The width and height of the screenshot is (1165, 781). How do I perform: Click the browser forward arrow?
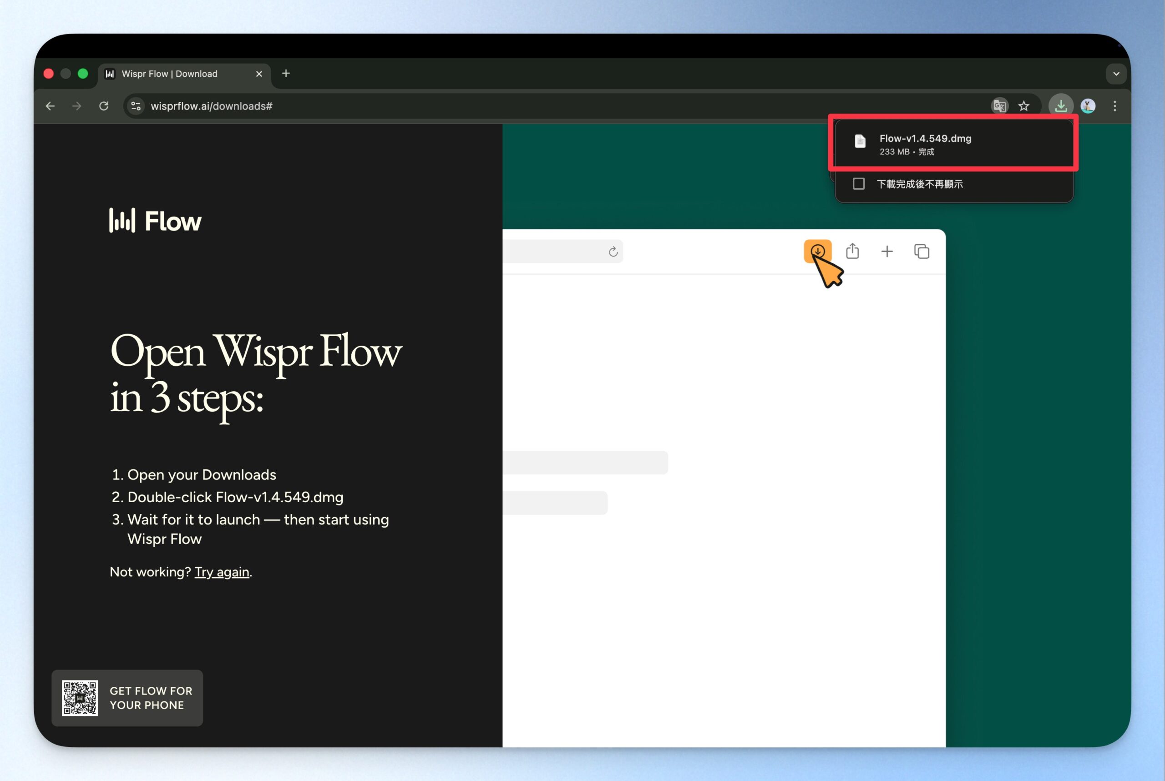pyautogui.click(x=77, y=106)
